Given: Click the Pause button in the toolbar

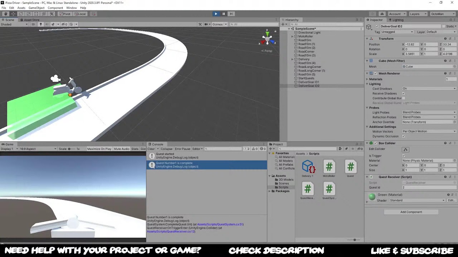Looking at the screenshot, I should click(224, 14).
